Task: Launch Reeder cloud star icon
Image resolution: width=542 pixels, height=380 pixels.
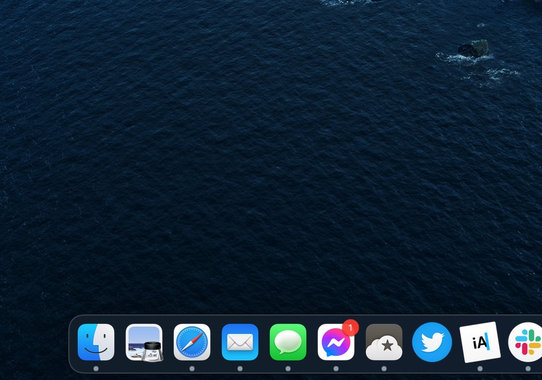Action: point(384,342)
